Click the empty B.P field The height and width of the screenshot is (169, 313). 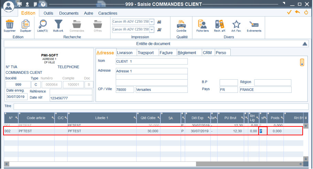[x=229, y=82]
